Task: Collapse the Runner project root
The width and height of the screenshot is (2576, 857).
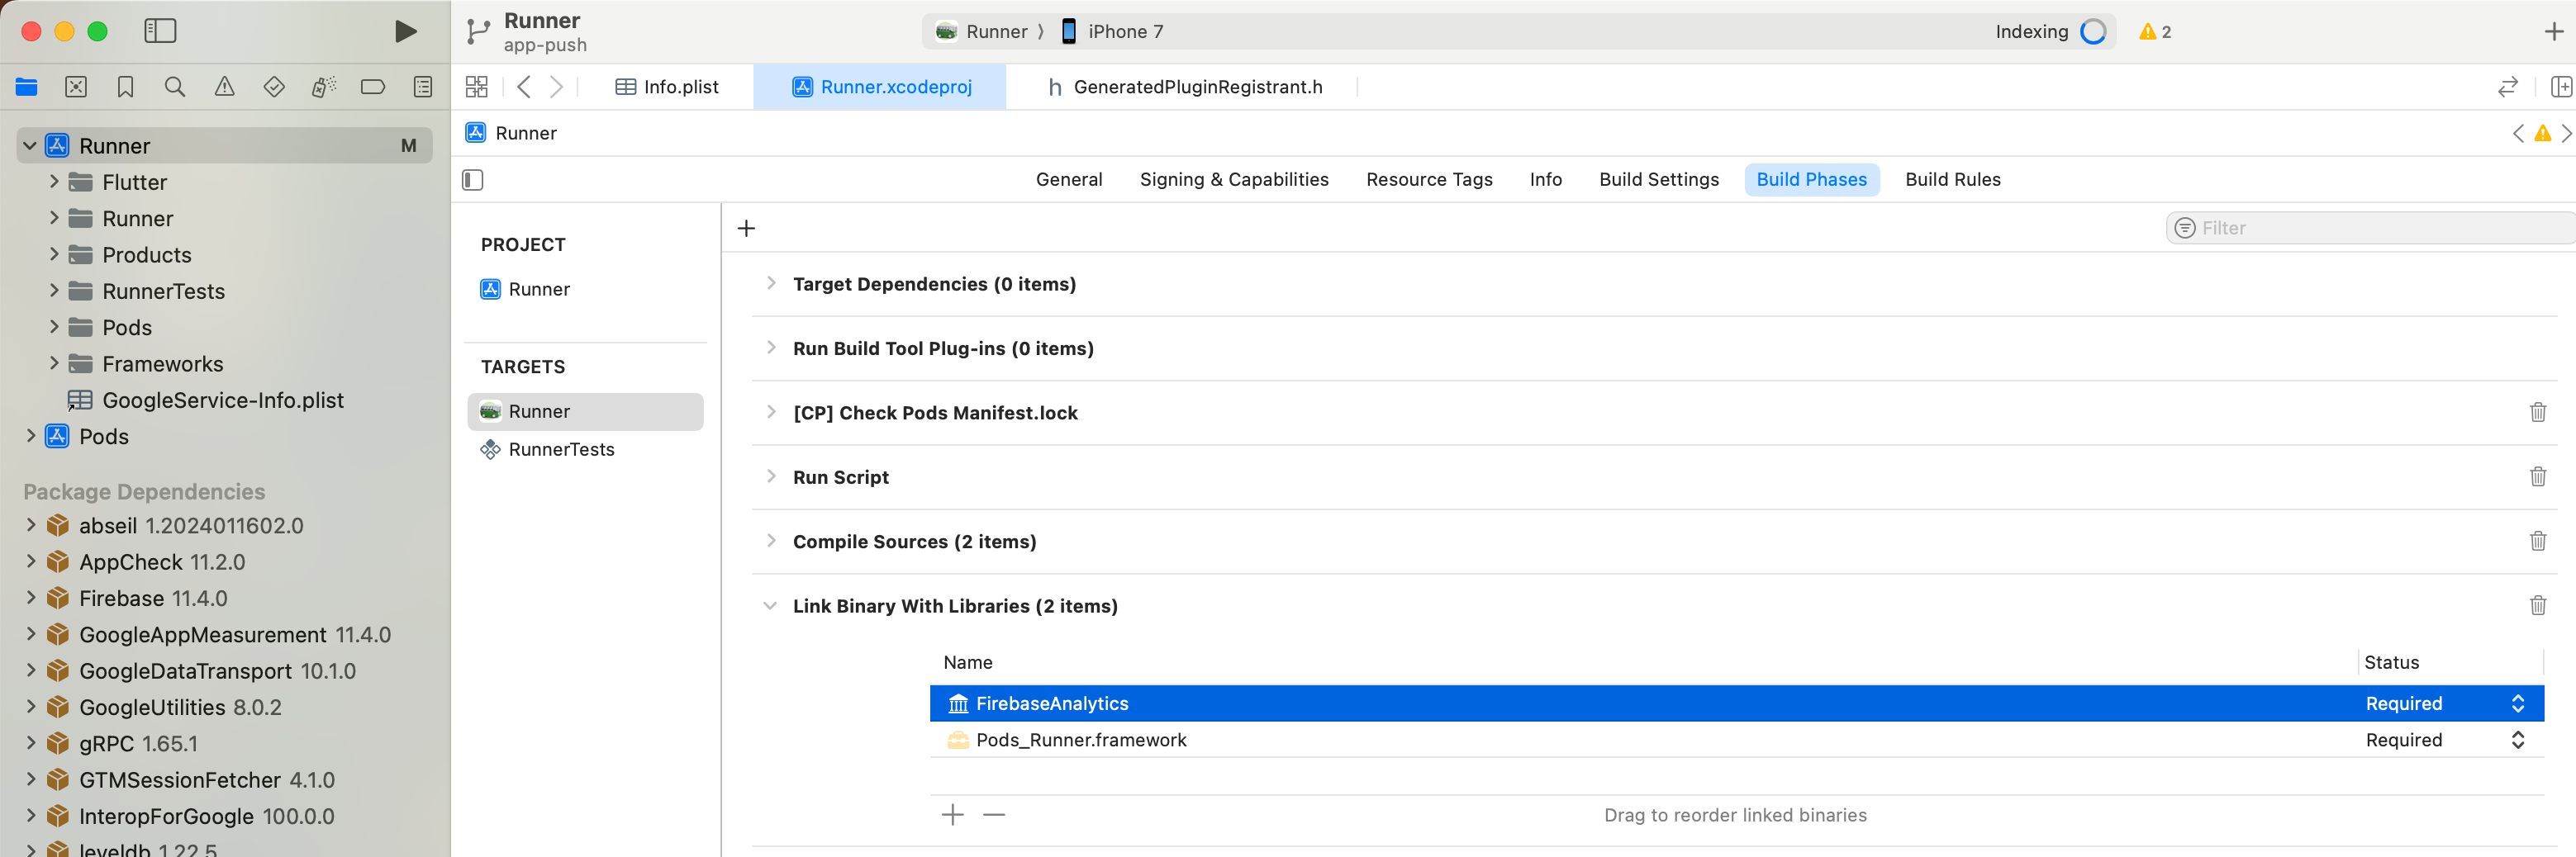Action: coord(30,146)
